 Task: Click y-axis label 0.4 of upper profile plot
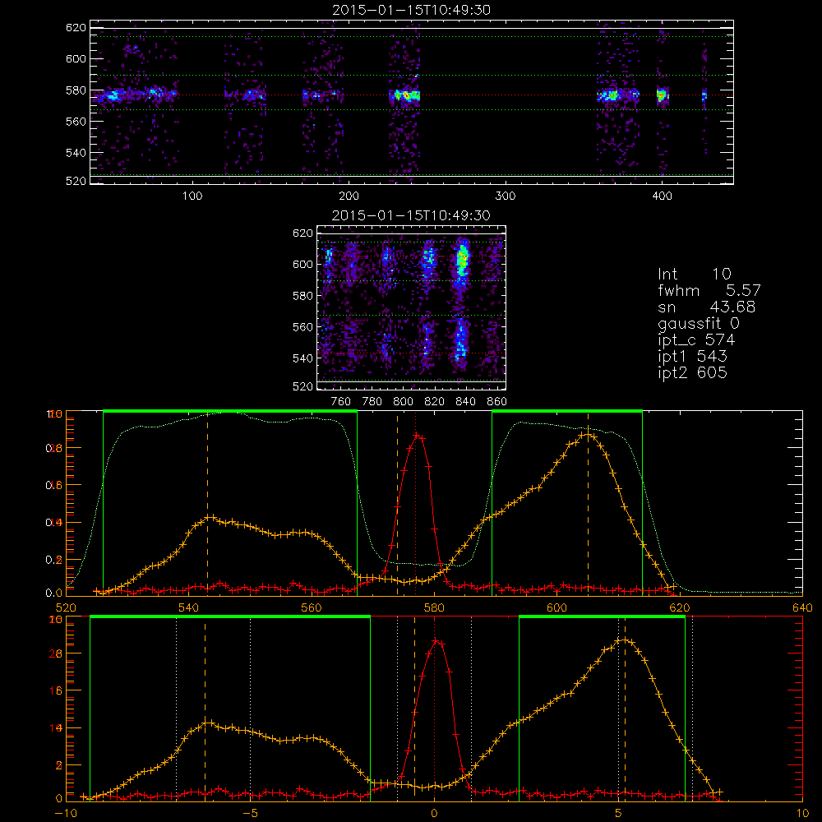pyautogui.click(x=54, y=523)
